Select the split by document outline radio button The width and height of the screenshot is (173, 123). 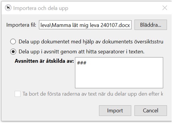tap(13, 42)
